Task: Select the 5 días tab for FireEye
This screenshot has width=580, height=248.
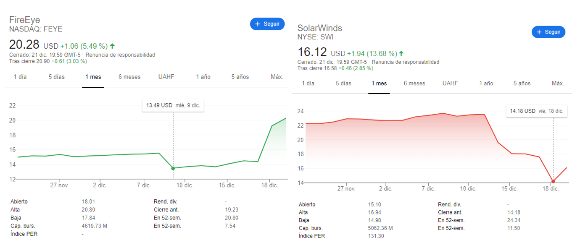Action: click(x=57, y=77)
